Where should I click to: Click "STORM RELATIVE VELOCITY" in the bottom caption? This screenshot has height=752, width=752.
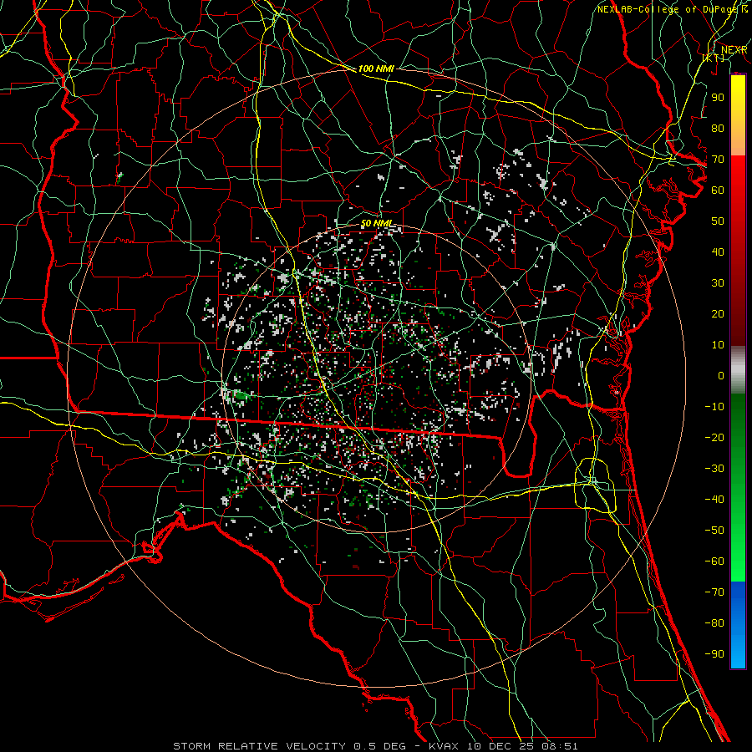[x=259, y=746]
